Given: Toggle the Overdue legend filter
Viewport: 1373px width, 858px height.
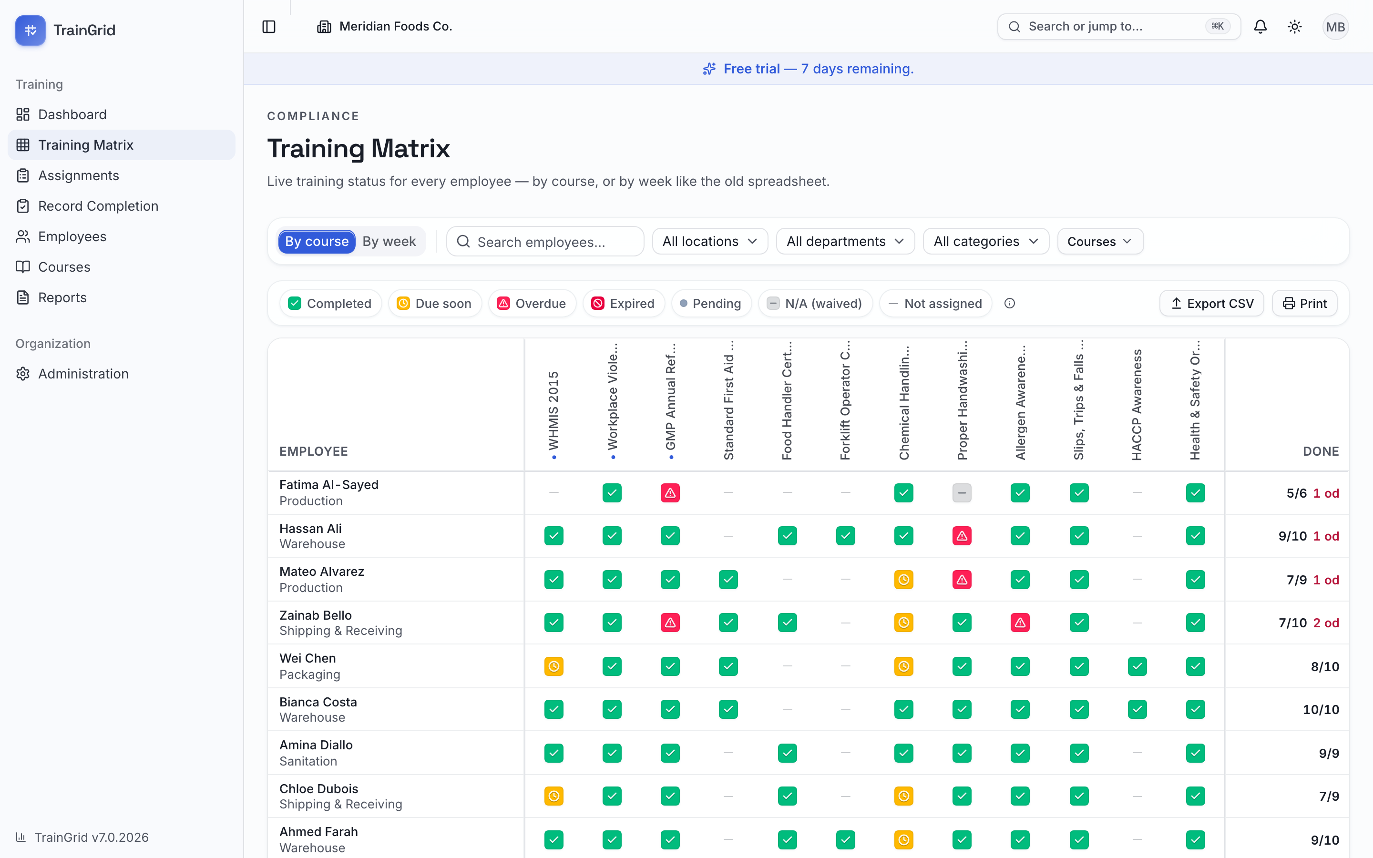Looking at the screenshot, I should (x=532, y=304).
